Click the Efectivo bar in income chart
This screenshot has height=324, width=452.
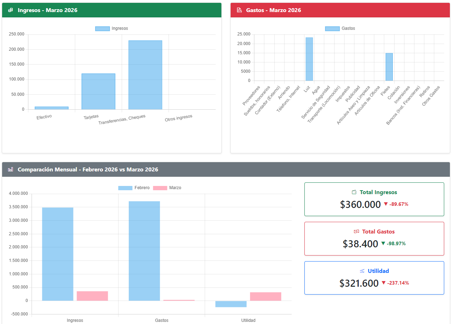[51, 108]
